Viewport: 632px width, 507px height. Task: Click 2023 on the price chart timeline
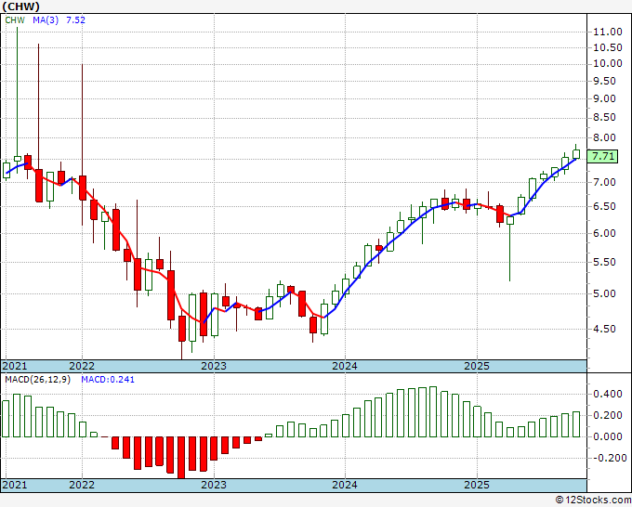(214, 366)
